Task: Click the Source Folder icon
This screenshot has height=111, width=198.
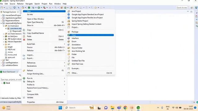Action: click(x=69, y=48)
